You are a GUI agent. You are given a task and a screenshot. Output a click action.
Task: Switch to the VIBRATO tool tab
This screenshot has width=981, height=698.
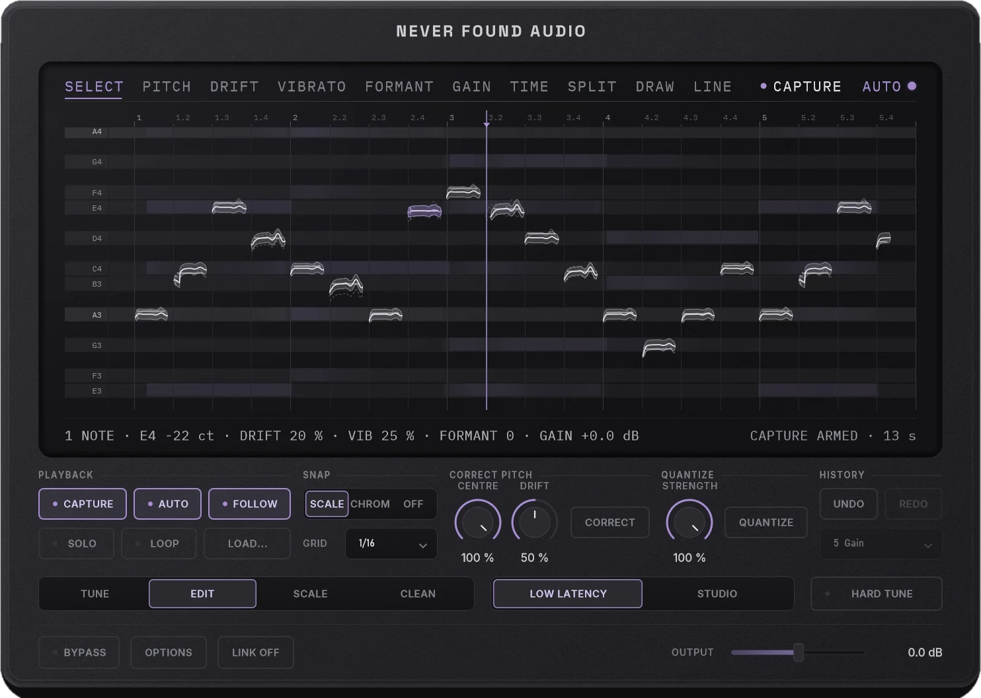(311, 87)
